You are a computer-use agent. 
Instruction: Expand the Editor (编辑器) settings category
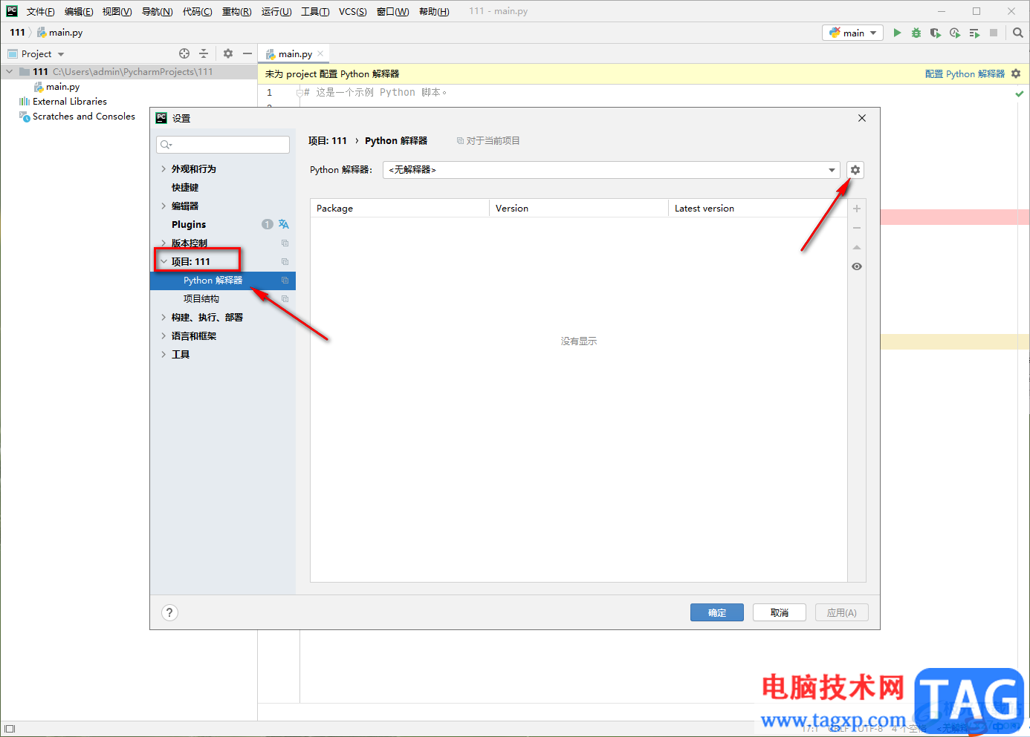pos(163,206)
